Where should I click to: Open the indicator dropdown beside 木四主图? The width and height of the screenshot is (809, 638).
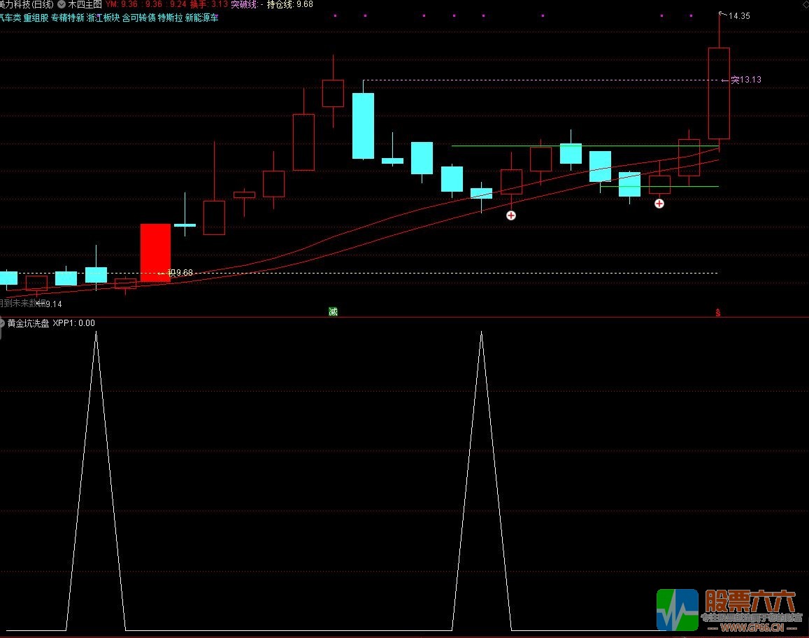pyautogui.click(x=62, y=4)
